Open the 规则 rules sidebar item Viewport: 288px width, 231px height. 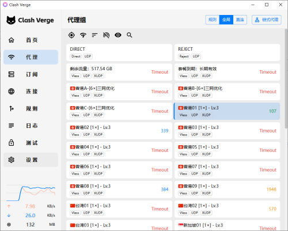click(x=31, y=108)
